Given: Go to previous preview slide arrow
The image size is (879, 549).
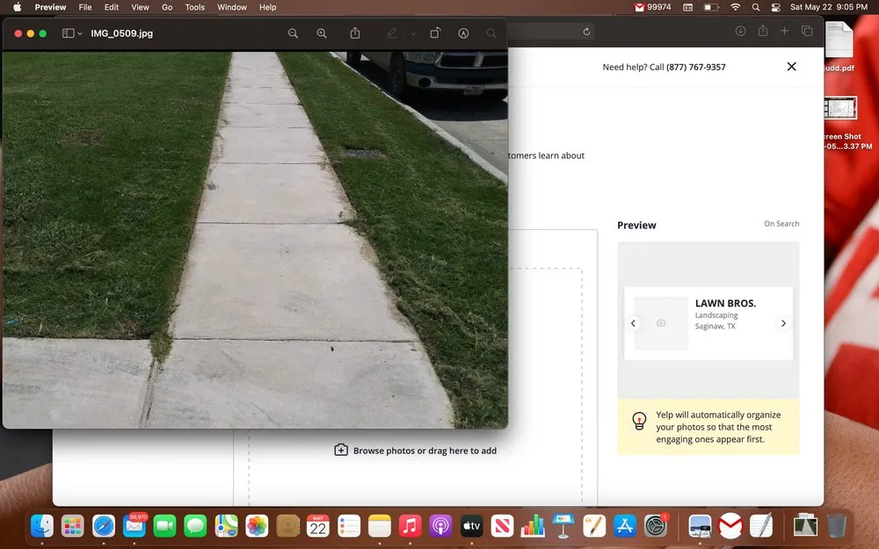Looking at the screenshot, I should [x=633, y=323].
